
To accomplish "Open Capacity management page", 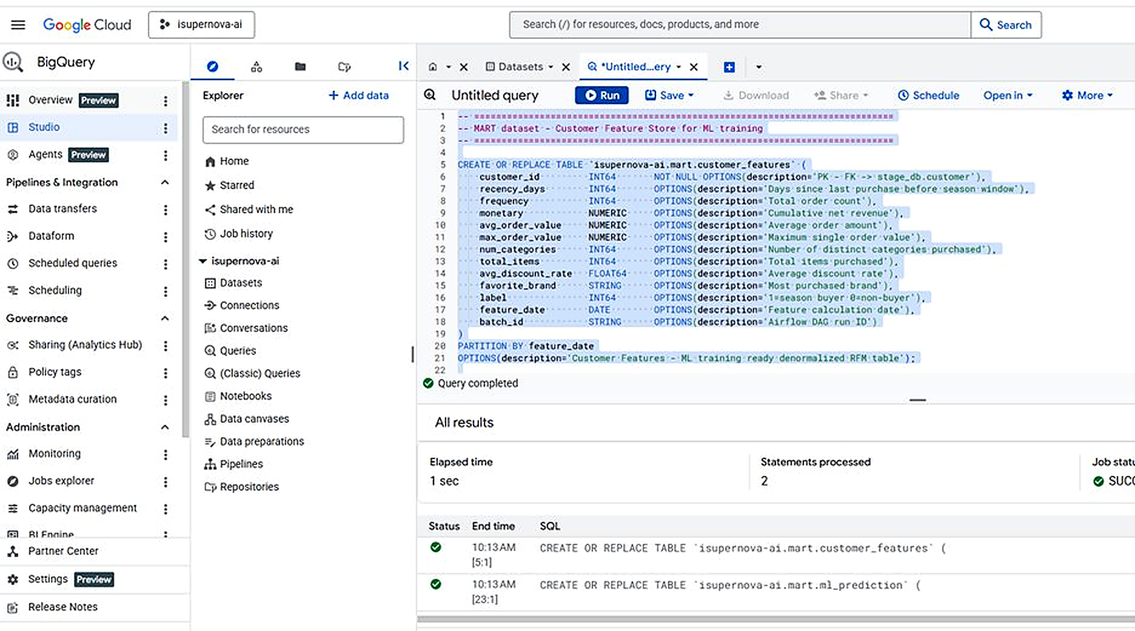I will point(82,508).
